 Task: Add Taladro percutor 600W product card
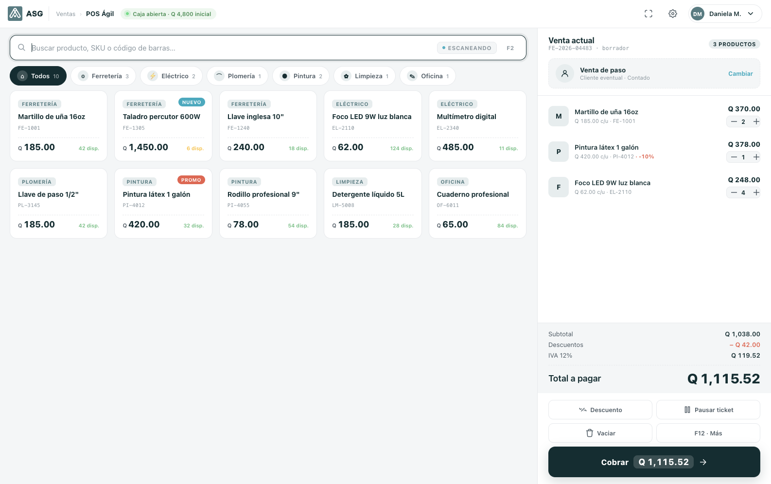(163, 126)
